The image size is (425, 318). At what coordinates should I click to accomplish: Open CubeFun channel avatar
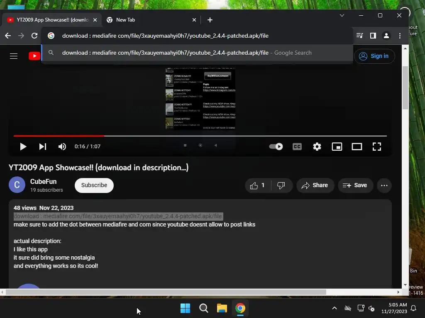click(17, 185)
